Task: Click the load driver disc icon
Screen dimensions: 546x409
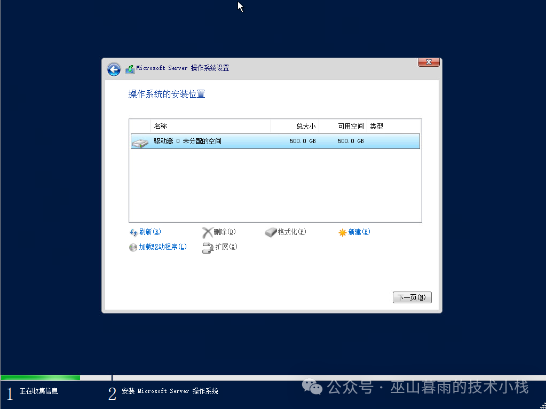Action: pyautogui.click(x=133, y=247)
